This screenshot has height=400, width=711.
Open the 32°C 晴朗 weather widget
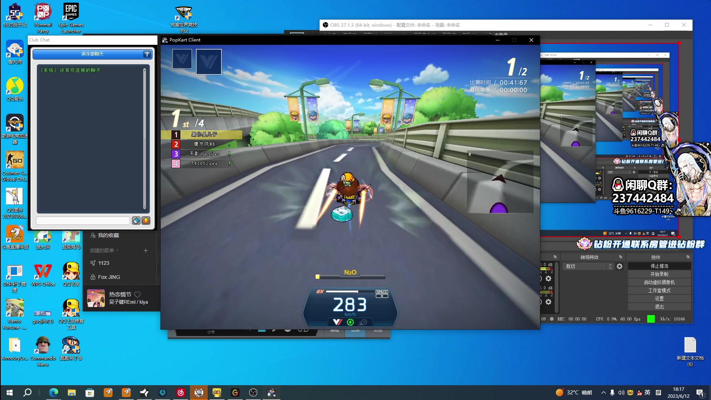coord(574,393)
